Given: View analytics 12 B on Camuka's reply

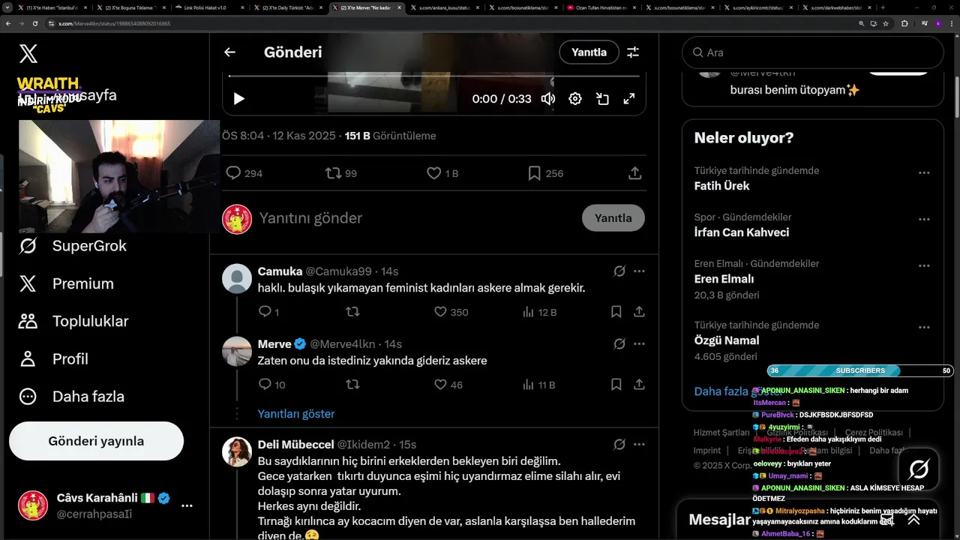Looking at the screenshot, I should (x=539, y=312).
